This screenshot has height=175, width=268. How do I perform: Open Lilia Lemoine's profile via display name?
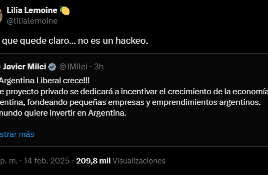[32, 11]
